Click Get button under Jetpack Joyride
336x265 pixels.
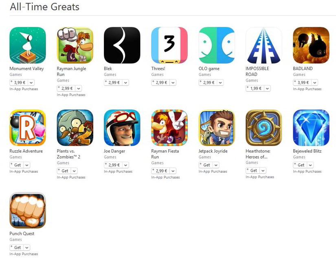[206, 165]
